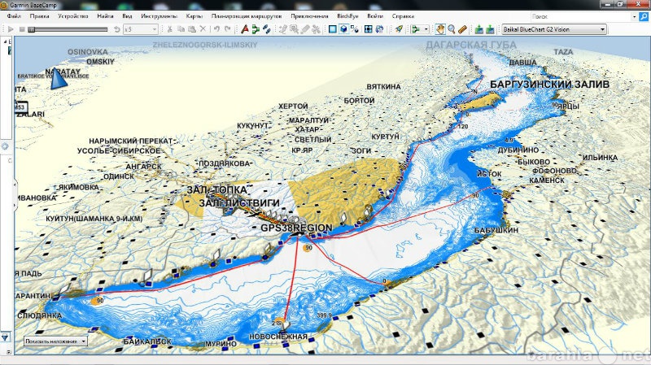
Task: Click the loop playback icon
Action: pos(117,29)
